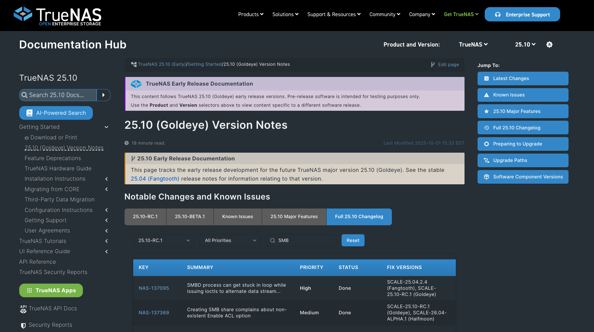
Task: Open Feature Deprecations page
Action: pos(53,158)
